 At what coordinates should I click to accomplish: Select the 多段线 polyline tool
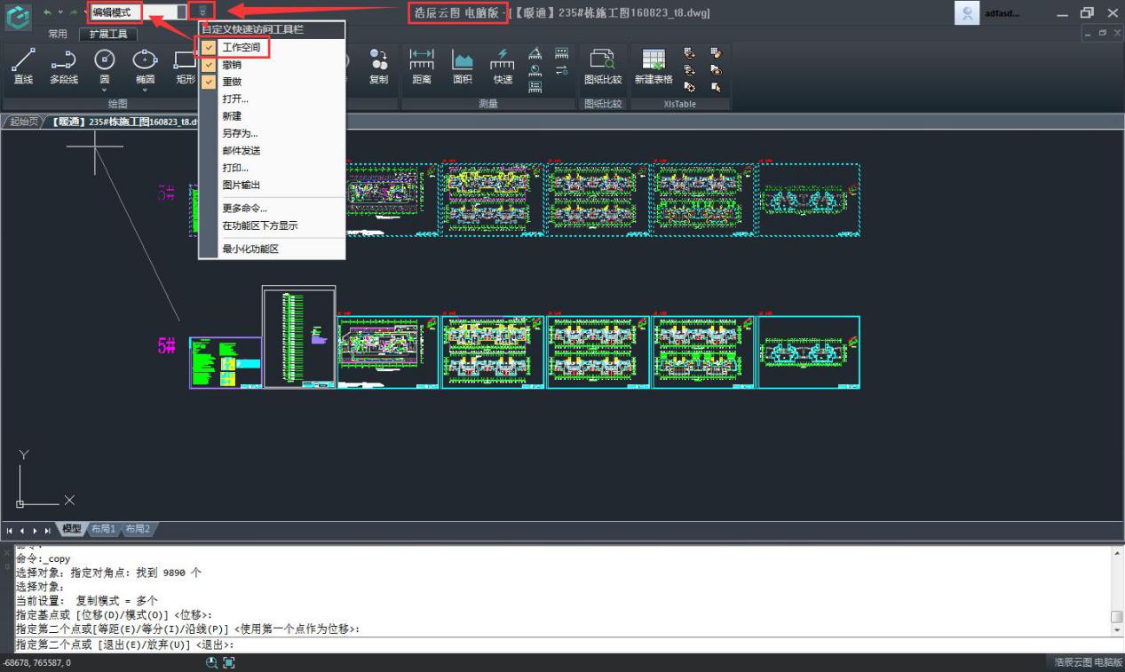click(63, 67)
